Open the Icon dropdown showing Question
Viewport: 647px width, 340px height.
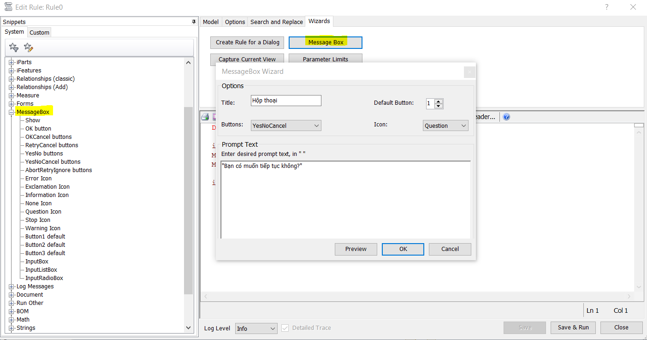tap(445, 125)
